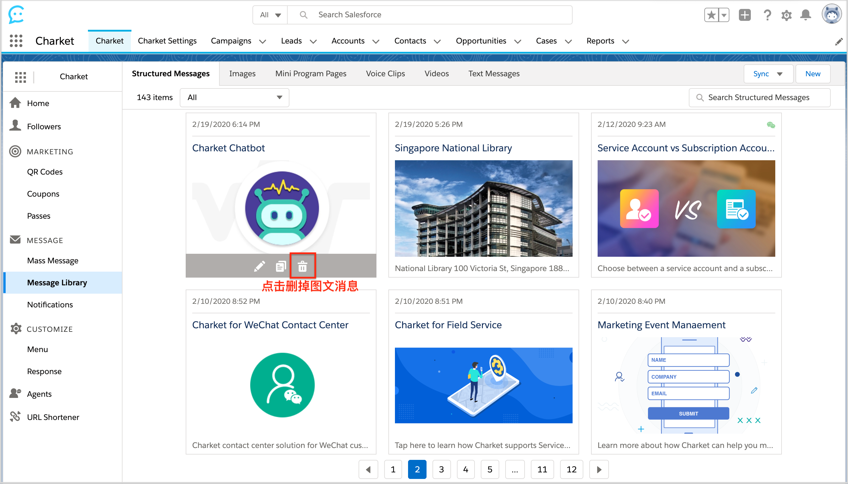This screenshot has width=848, height=484.
Task: Go to previous page arrow
Action: pos(368,469)
